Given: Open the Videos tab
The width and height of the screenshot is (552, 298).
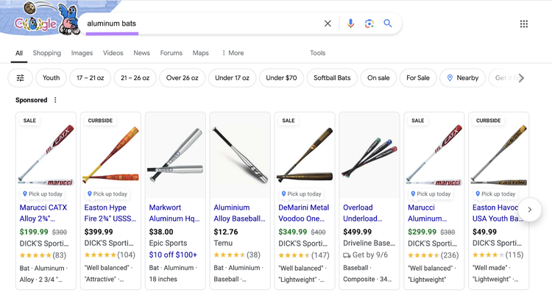Looking at the screenshot, I should pyautogui.click(x=113, y=53).
